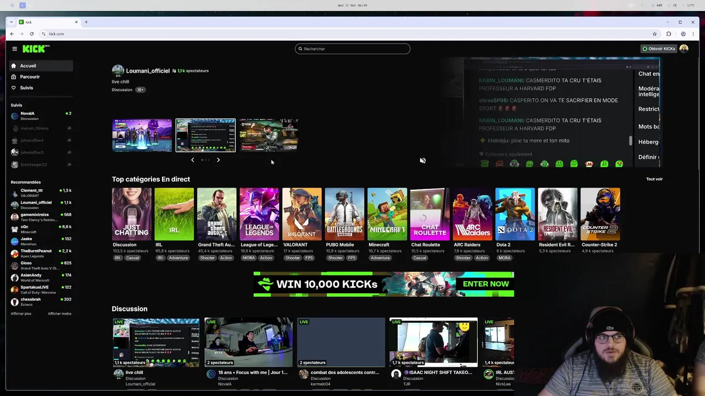Screen dimensions: 705x396
Task: Open the Kick user profile avatar
Action: [684, 48]
